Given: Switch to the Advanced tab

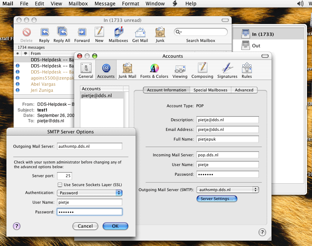Looking at the screenshot, I should click(x=244, y=90).
